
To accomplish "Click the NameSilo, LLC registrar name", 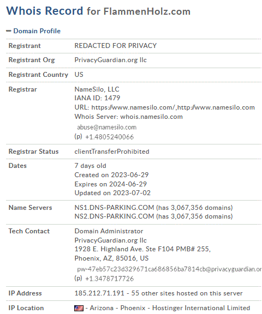I will click(x=97, y=89).
